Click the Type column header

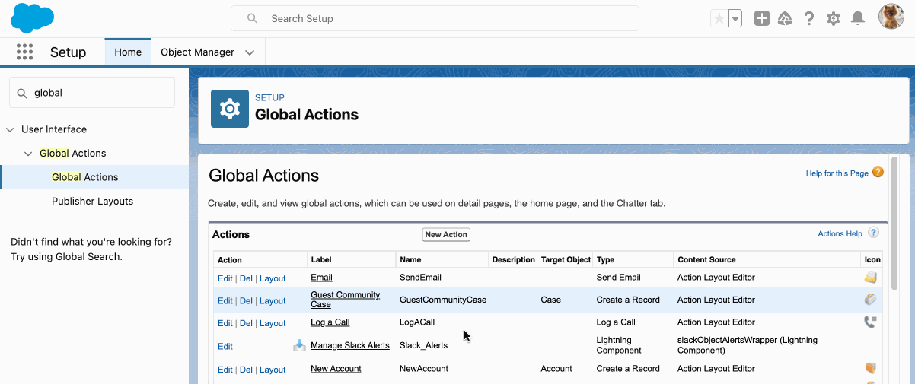click(x=605, y=260)
